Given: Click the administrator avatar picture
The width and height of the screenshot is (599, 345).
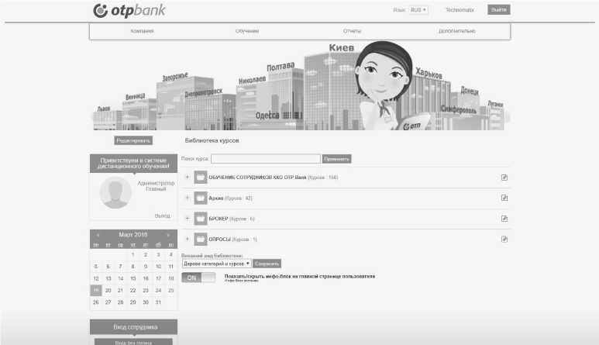Looking at the screenshot, I should (115, 192).
